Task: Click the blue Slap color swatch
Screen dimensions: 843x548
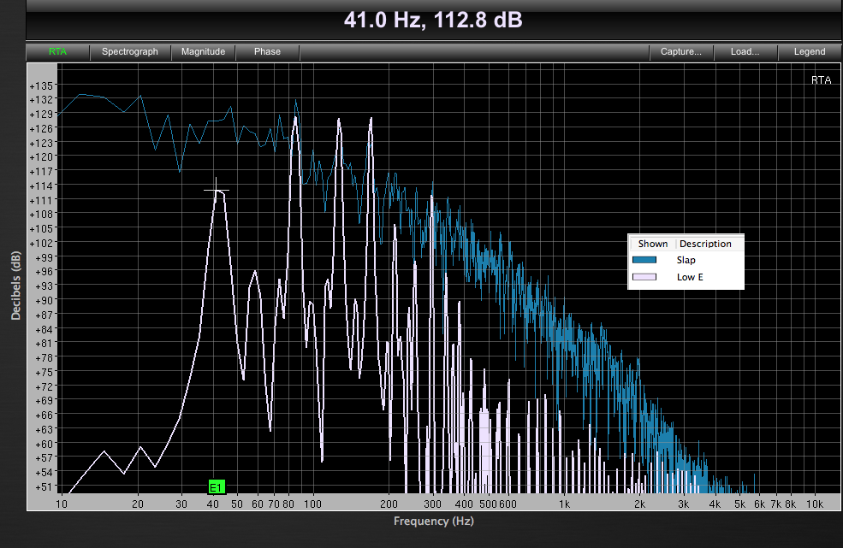Action: click(x=644, y=260)
